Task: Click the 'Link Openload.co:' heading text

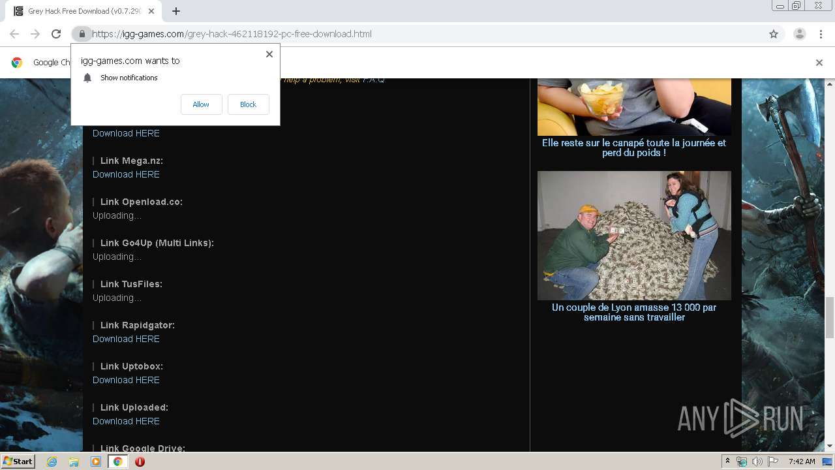Action: pos(142,202)
